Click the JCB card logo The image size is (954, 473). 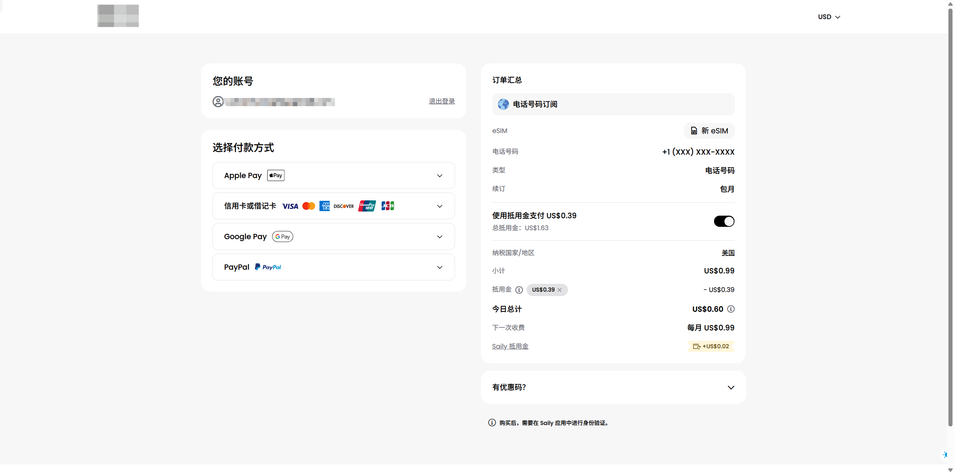(388, 206)
